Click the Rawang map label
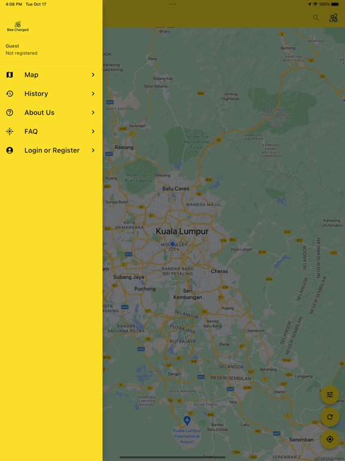The height and width of the screenshot is (461, 345). pyautogui.click(x=124, y=147)
